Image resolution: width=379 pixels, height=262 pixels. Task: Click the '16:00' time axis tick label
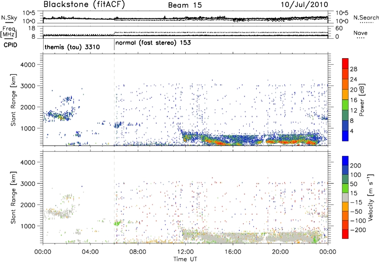233,252
